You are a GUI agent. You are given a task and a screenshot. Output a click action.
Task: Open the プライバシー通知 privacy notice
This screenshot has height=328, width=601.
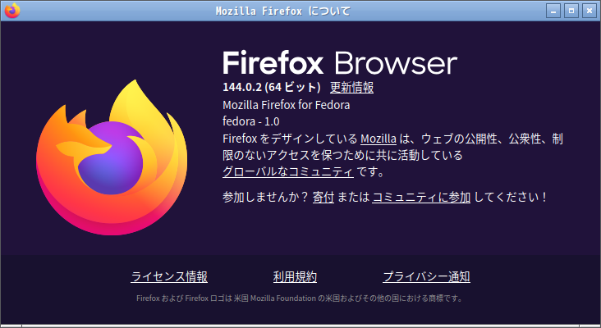click(x=426, y=276)
